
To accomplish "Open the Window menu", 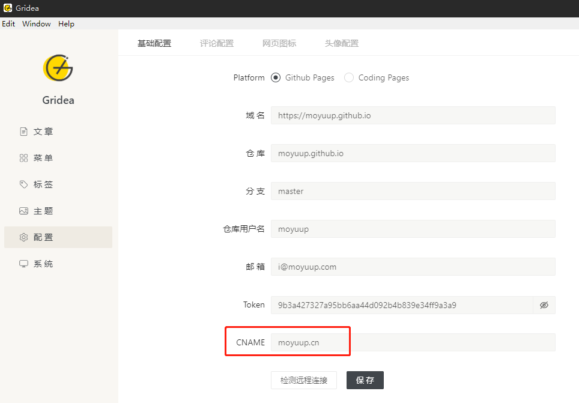I will 37,23.
